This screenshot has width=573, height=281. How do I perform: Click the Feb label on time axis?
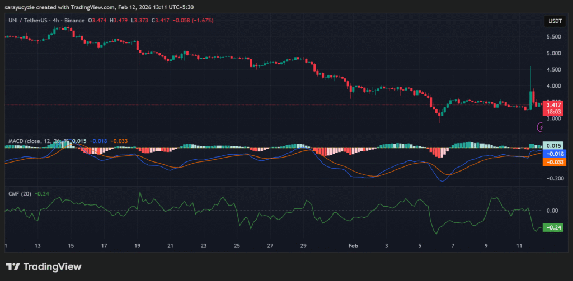[353, 246]
